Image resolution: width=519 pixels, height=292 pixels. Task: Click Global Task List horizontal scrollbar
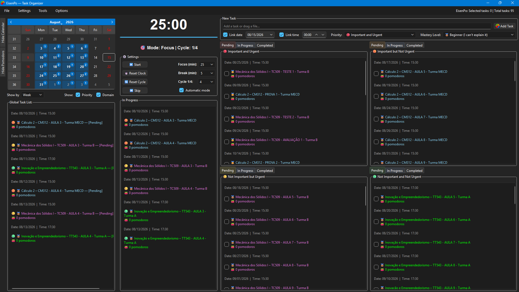[55, 288]
